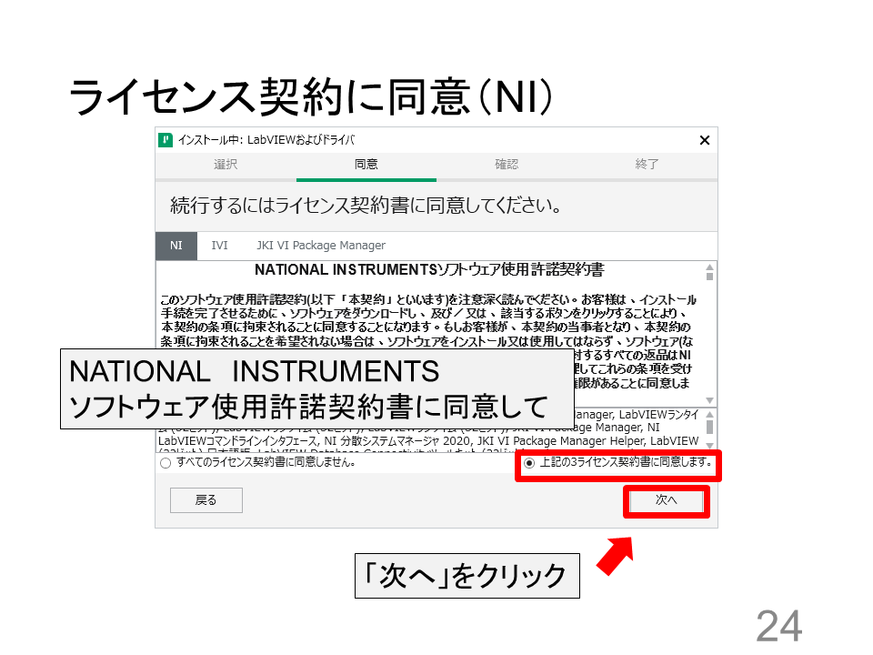Select the 選択 step tab
The image size is (873, 655).
226,165
